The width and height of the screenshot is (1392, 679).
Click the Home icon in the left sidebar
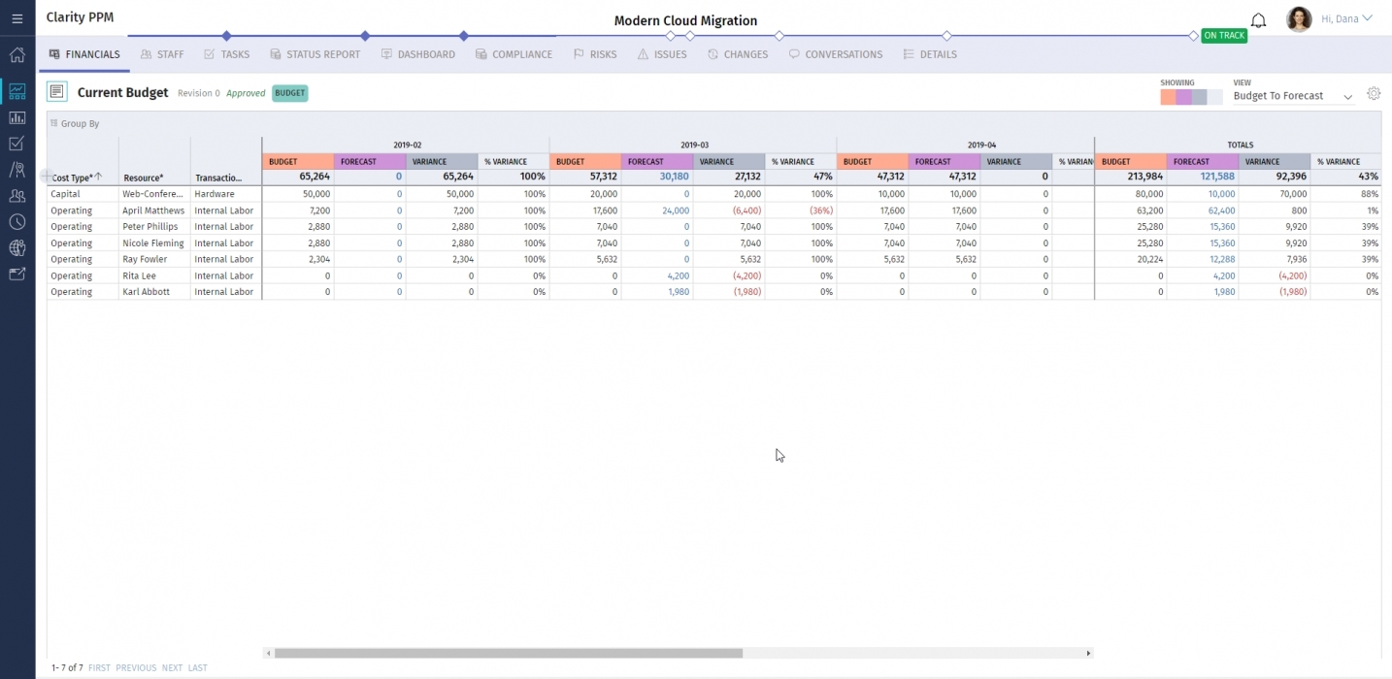point(17,55)
